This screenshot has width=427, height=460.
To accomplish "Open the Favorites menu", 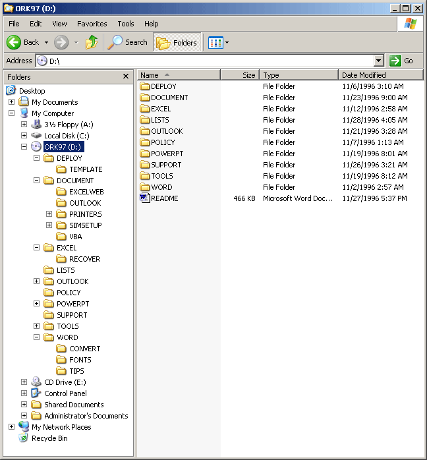I will pos(92,24).
